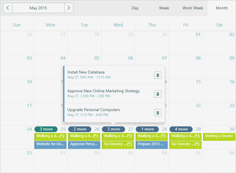Switch to Day view

[135, 8]
